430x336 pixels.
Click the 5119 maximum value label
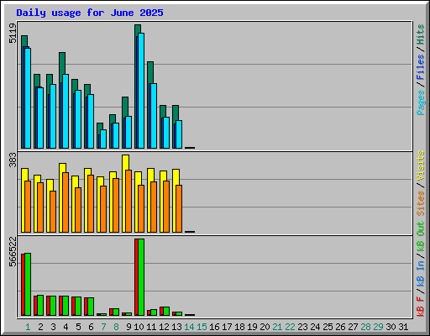click(13, 34)
